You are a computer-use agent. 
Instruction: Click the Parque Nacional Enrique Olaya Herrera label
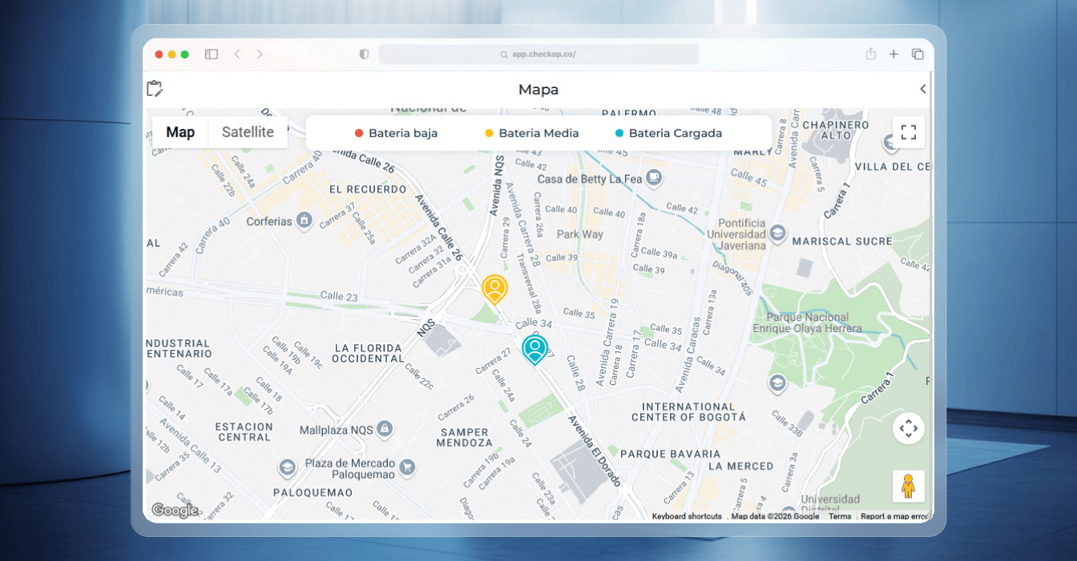(x=808, y=323)
